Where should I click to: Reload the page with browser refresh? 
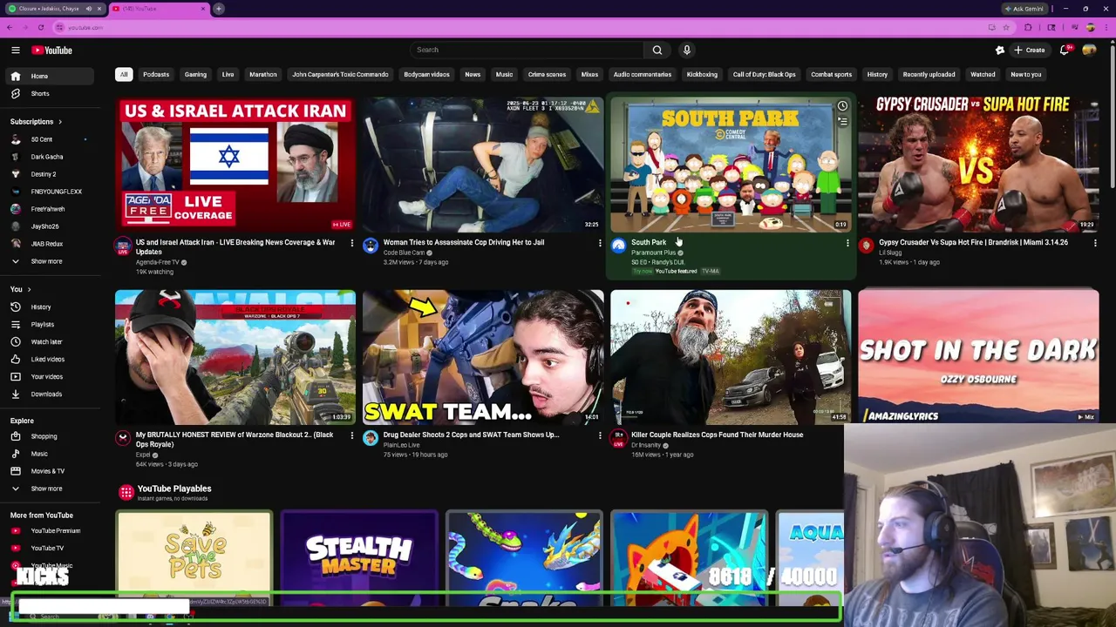(40, 27)
